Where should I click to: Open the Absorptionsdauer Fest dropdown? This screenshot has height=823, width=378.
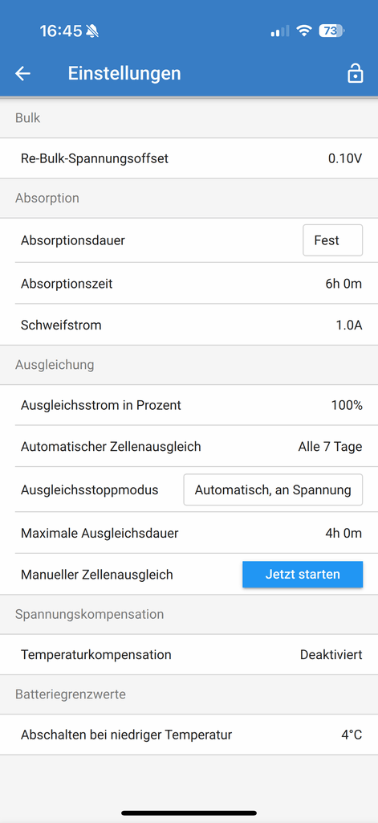pyautogui.click(x=332, y=240)
